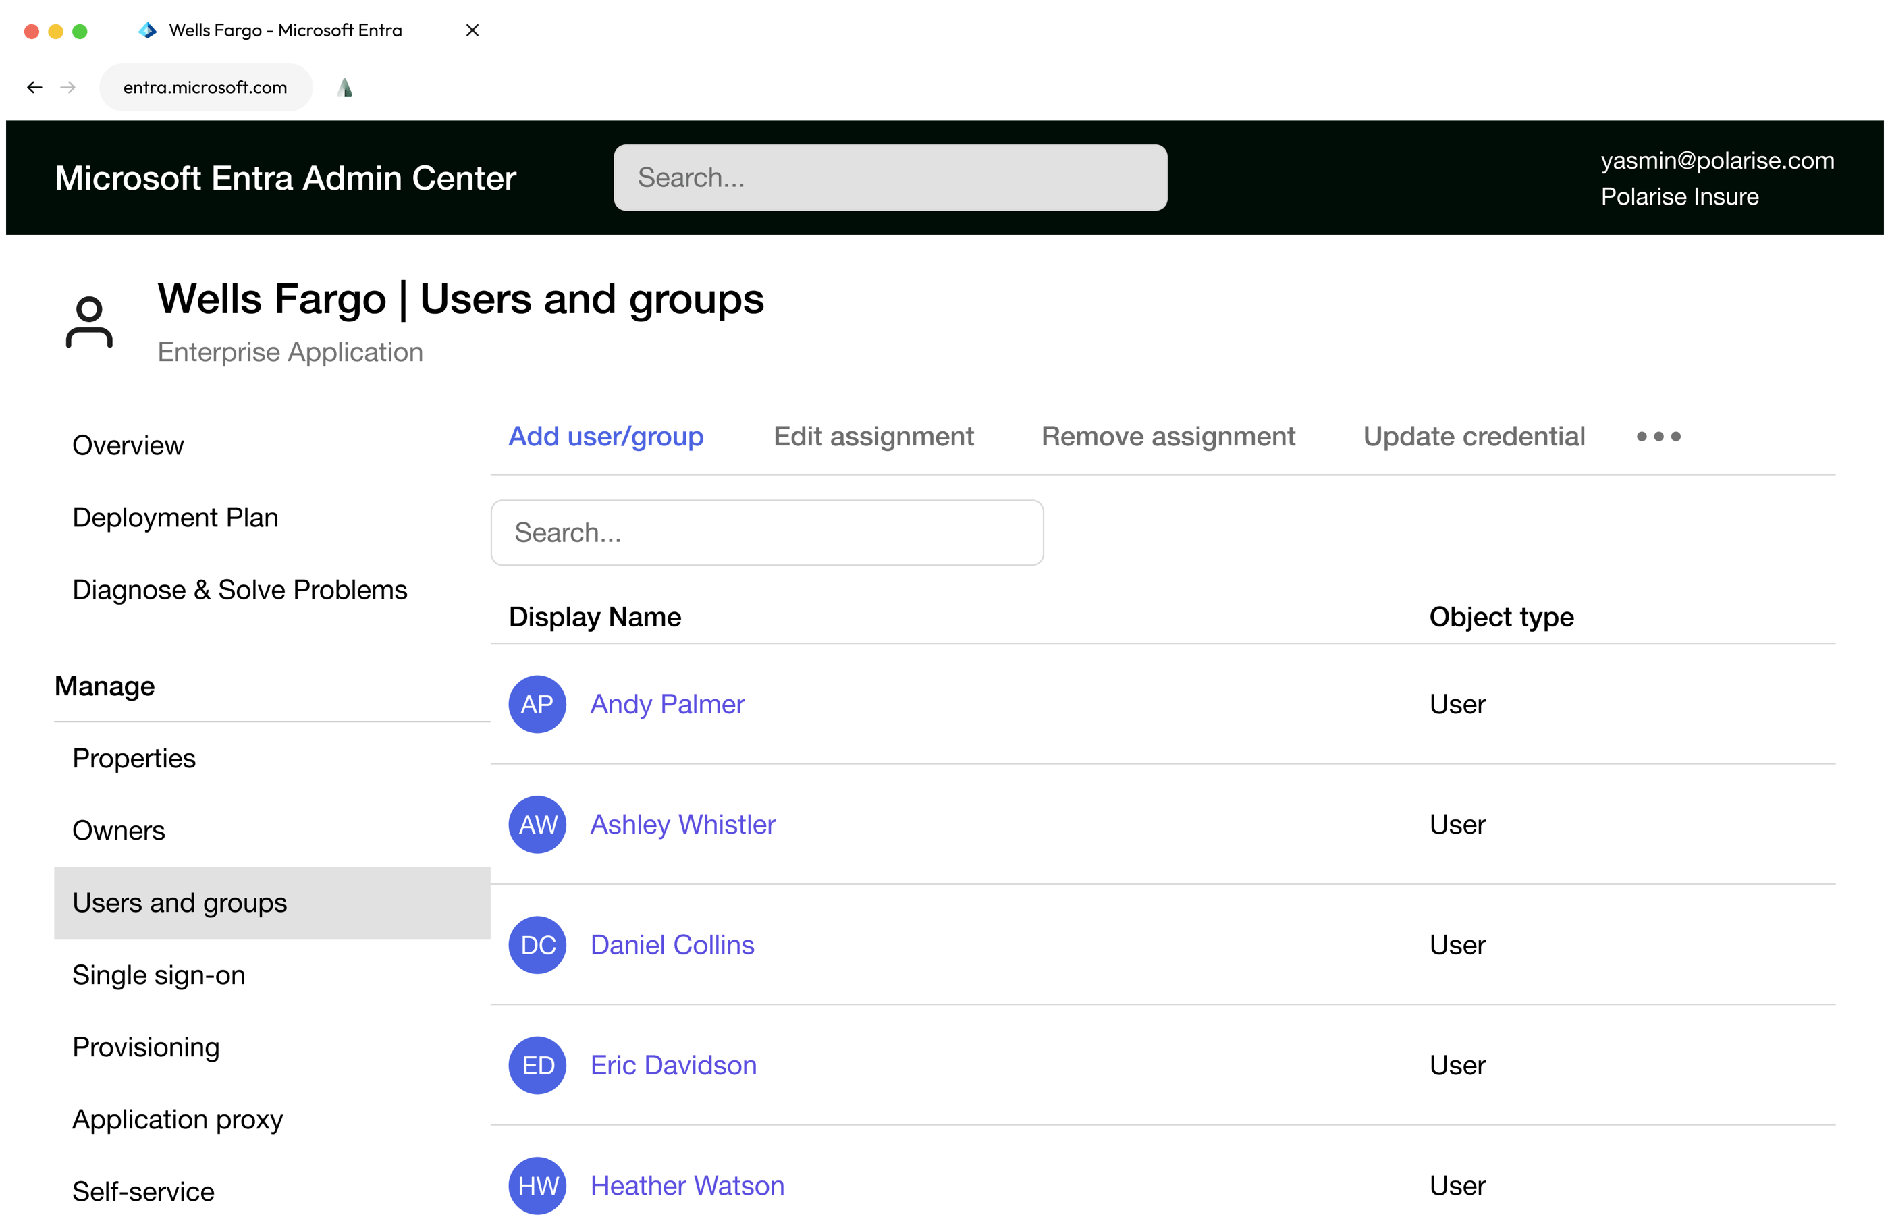This screenshot has width=1890, height=1225.
Task: Select Users and groups sidebar item
Action: pos(273,902)
